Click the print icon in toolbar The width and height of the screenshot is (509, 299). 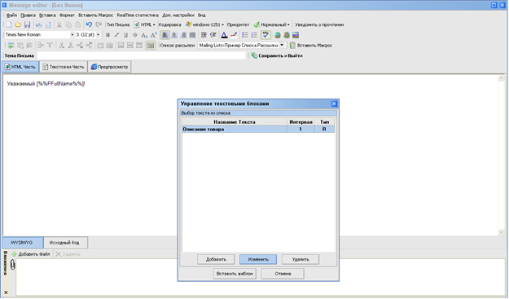click(38, 24)
